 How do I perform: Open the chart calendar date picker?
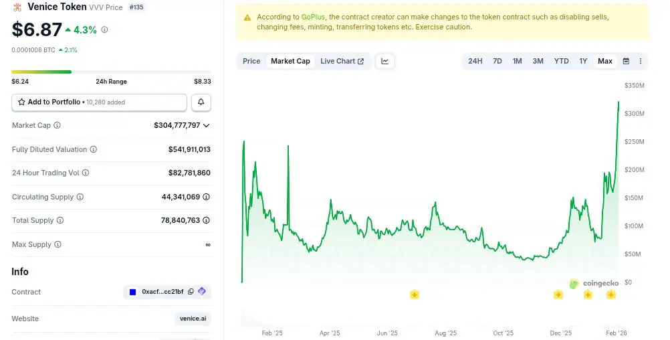[x=626, y=61]
